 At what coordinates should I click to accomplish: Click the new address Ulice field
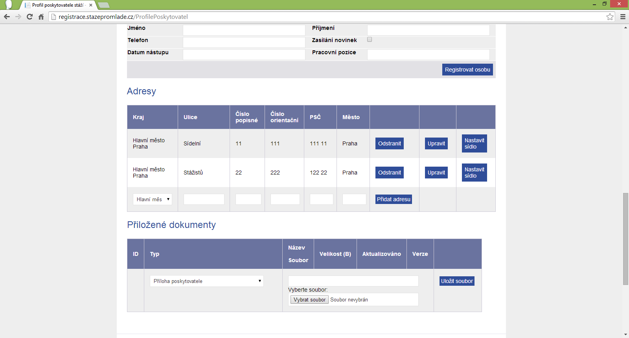204,199
